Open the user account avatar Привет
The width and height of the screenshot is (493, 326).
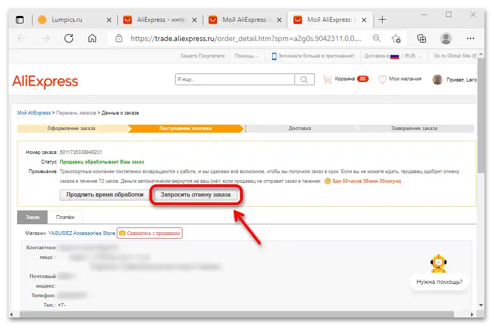point(455,80)
